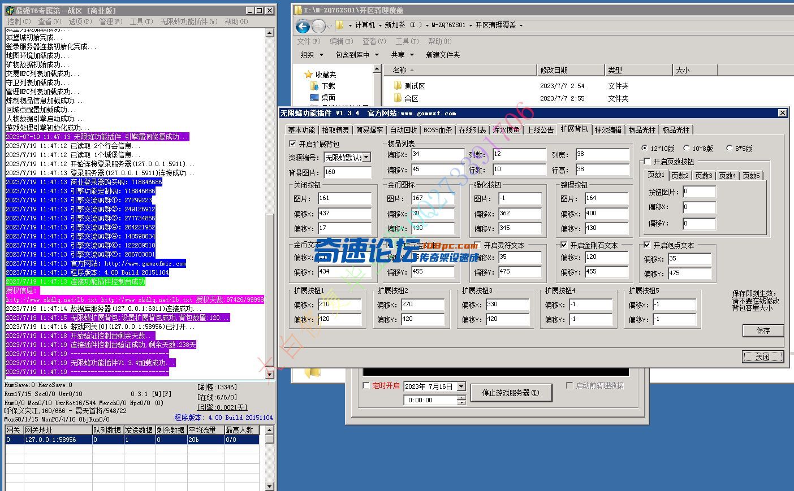Viewport: 794px width, 491px height.
Task: Click 扩展按钮1 偏移X field
Action: coord(339,304)
